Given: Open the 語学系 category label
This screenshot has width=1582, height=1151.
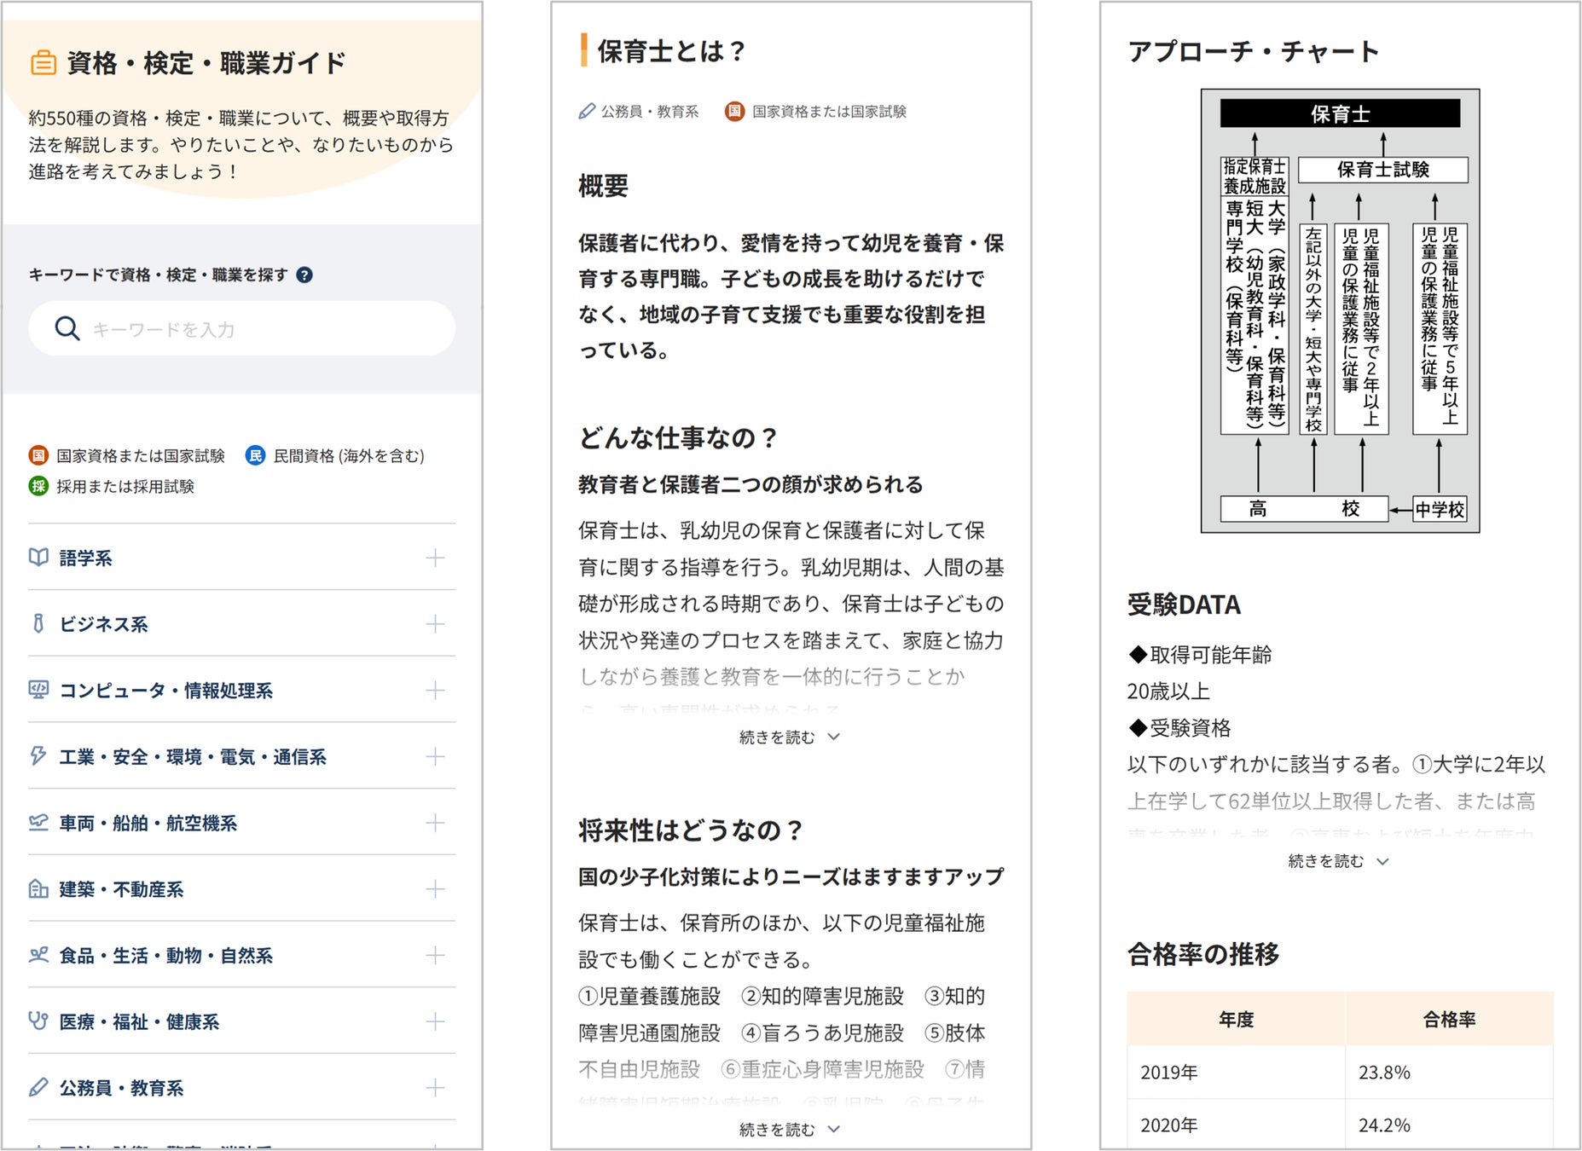Looking at the screenshot, I should [x=85, y=558].
